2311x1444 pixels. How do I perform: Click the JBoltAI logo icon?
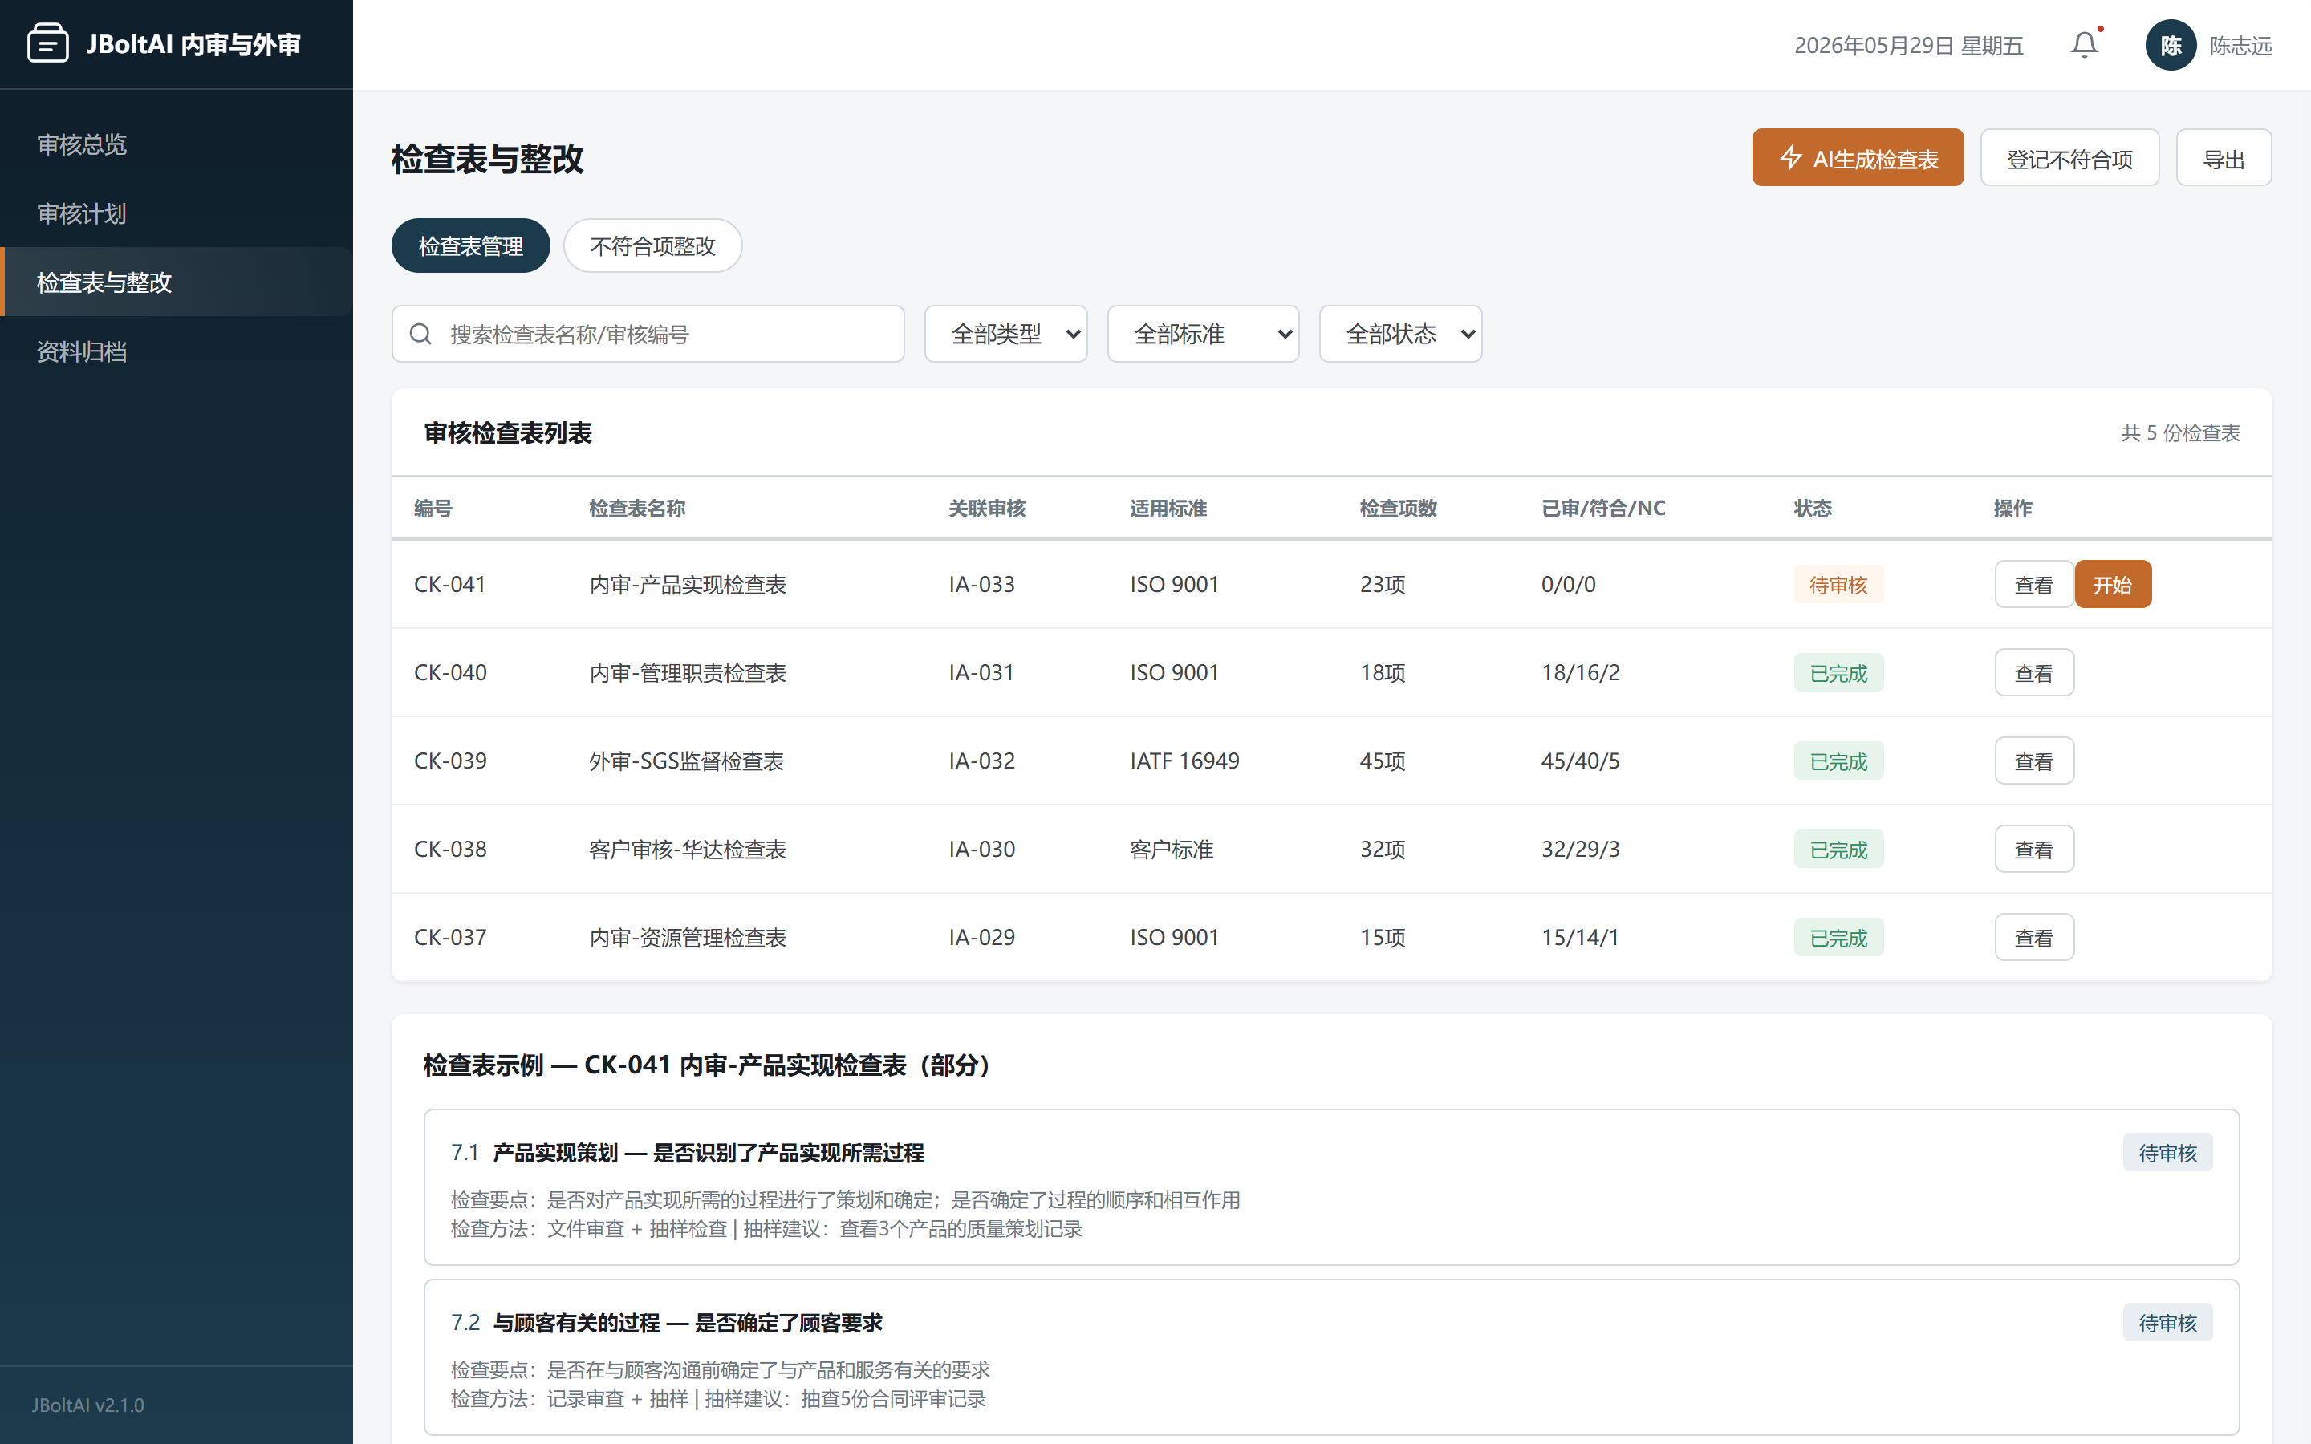coord(48,44)
